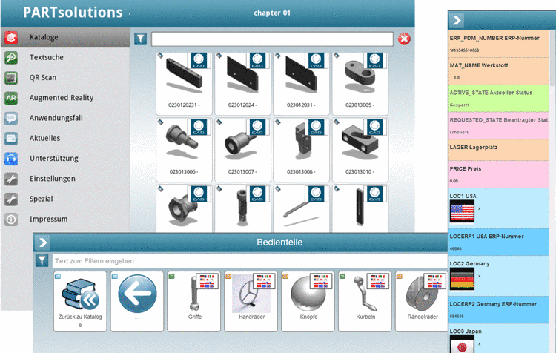Click the blue back arrow tile
The image size is (556, 353).
(137, 302)
